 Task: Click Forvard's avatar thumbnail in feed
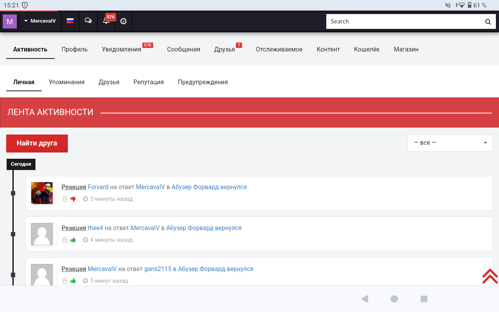[x=42, y=193]
